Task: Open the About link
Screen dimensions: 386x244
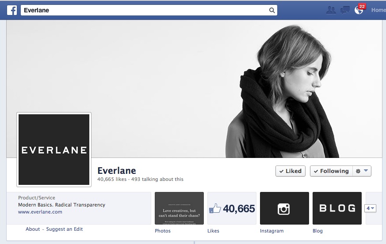Action: [x=33, y=229]
